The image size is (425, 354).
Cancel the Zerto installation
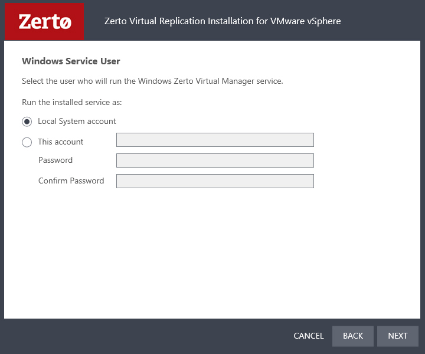309,336
